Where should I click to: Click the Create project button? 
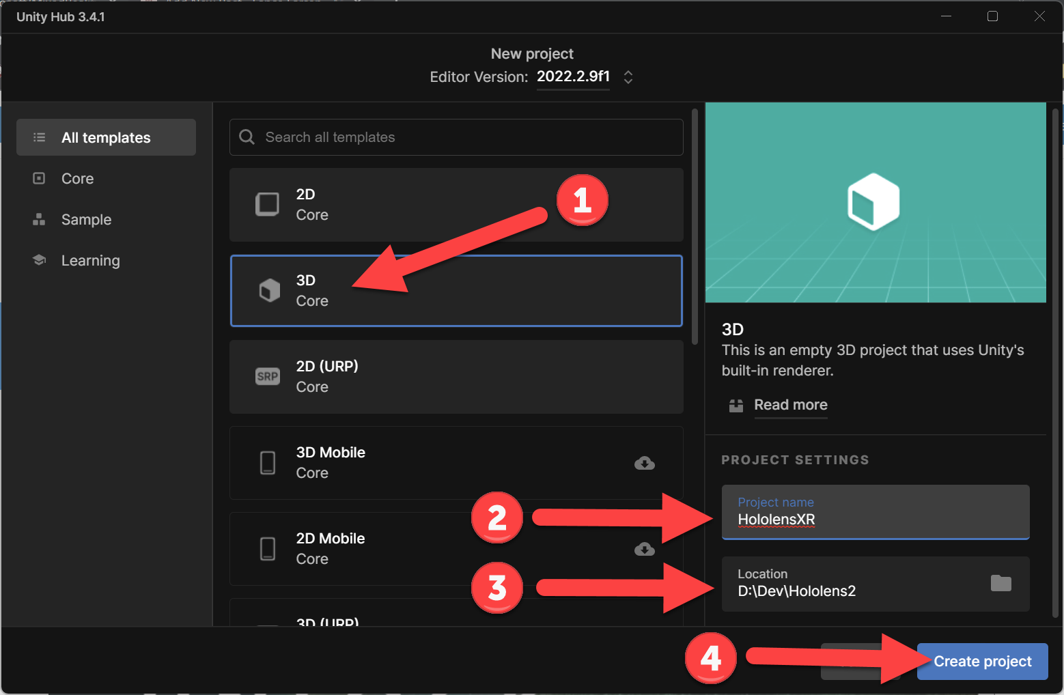(982, 662)
